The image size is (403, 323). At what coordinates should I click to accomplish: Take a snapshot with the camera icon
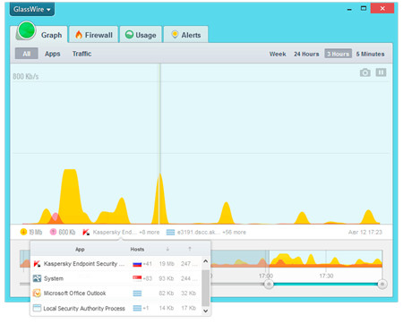[365, 72]
